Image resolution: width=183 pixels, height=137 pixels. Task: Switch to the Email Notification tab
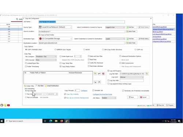point(52,86)
